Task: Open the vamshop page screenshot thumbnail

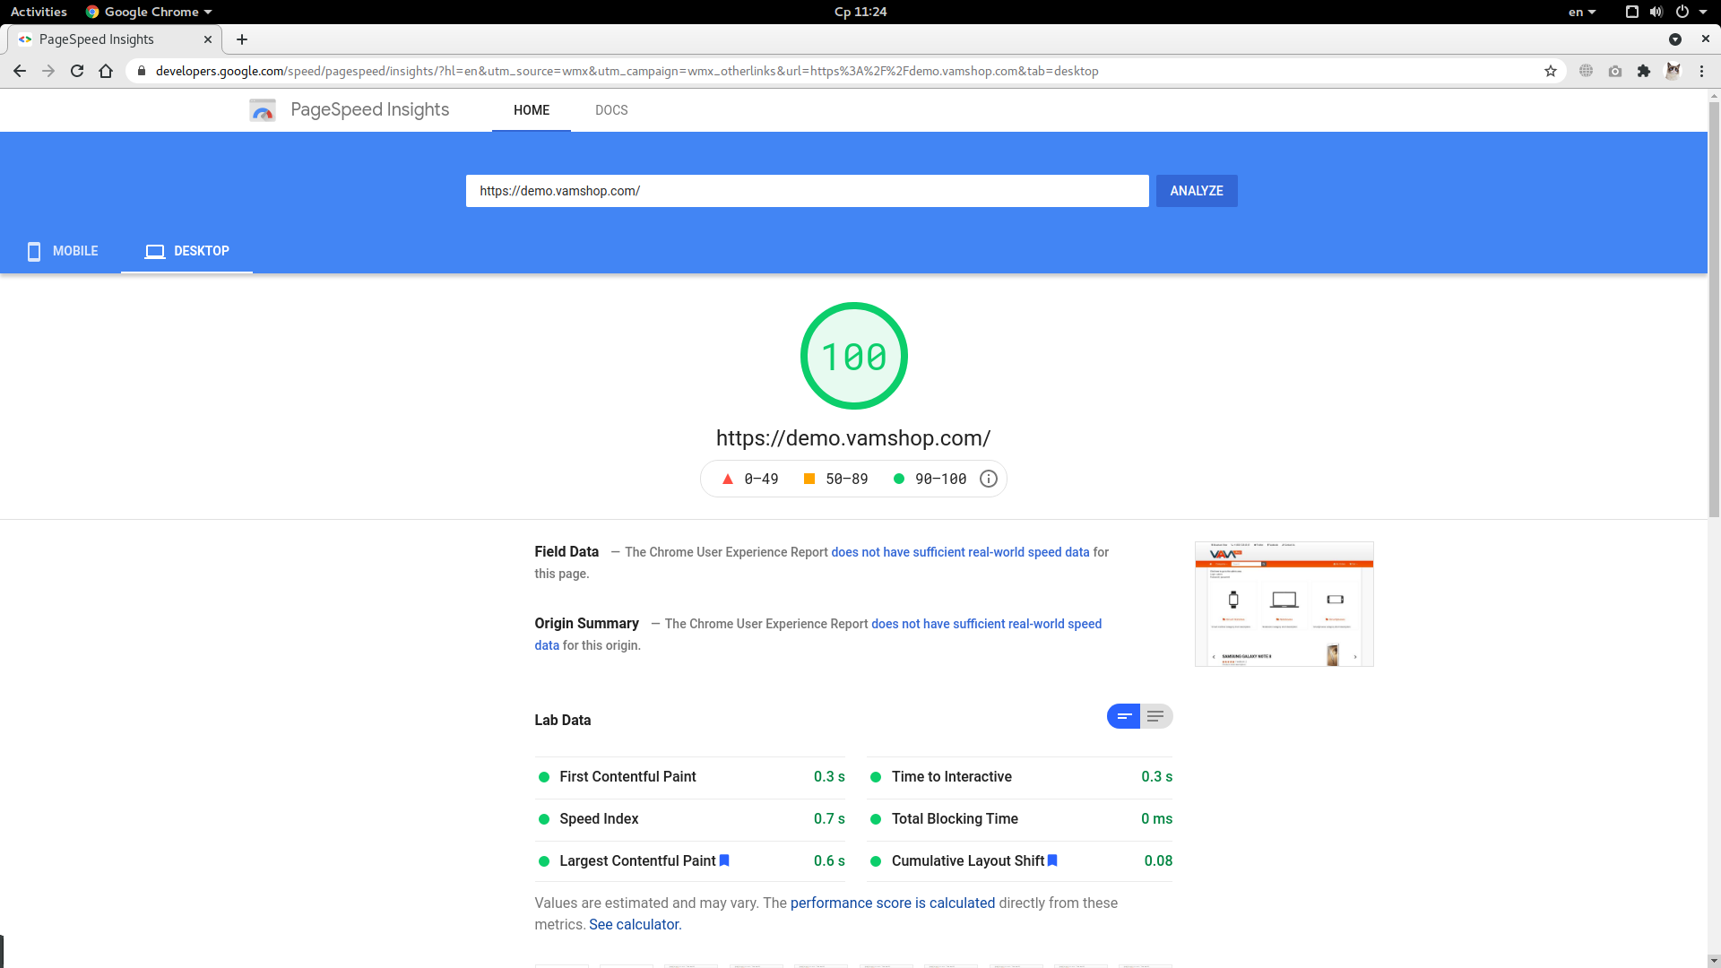Action: tap(1284, 604)
